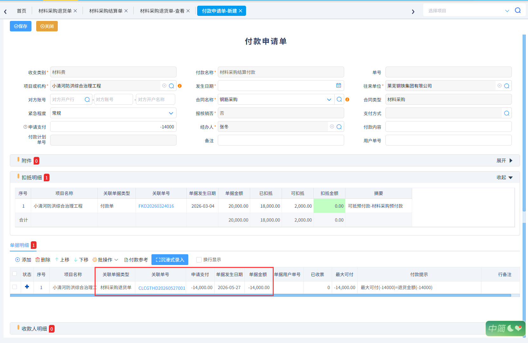Click the 沉浸式录入 button
Screen dimensions: 528x343
pos(170,260)
